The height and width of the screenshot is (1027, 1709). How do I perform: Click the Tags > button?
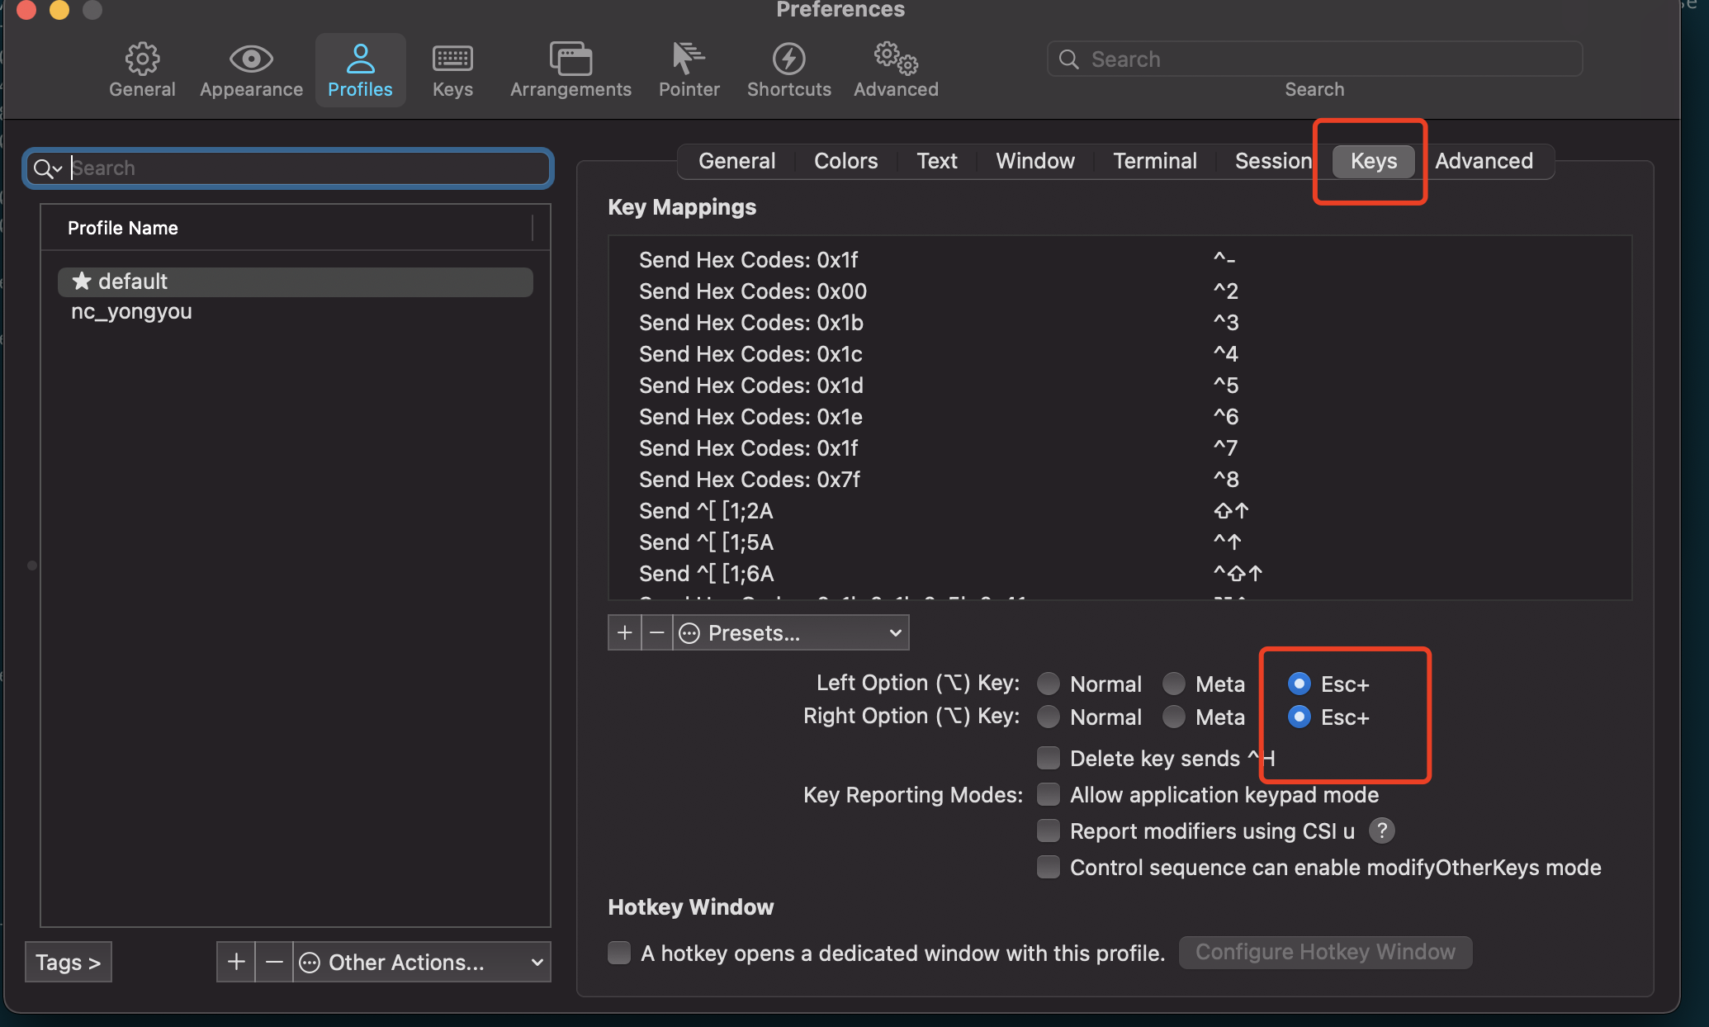click(x=68, y=963)
